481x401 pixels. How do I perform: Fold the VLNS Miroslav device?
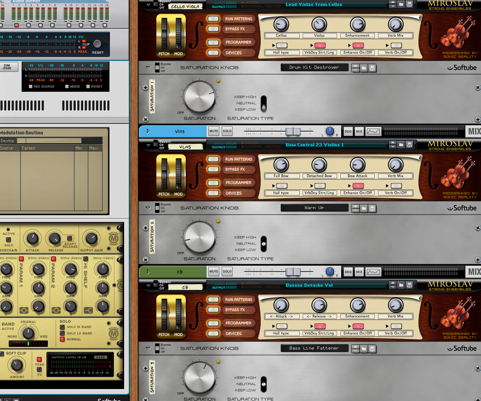click(148, 145)
